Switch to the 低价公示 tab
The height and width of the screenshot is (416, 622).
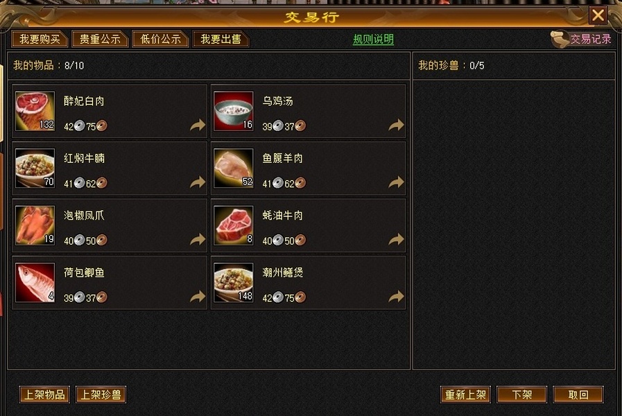click(160, 40)
